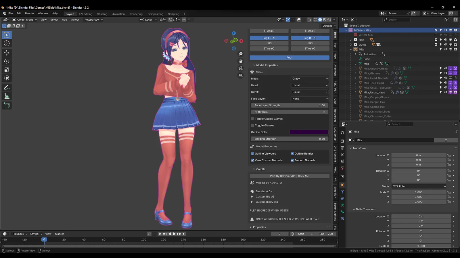Open the Physics Properties tab
The image size is (460, 258).
coord(342,191)
